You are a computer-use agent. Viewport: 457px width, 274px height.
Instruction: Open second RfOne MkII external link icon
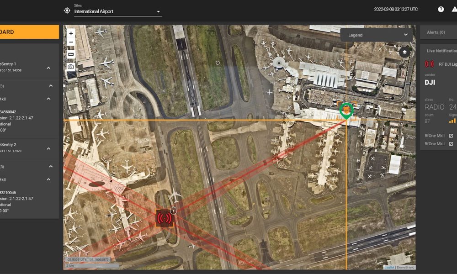coord(451,144)
